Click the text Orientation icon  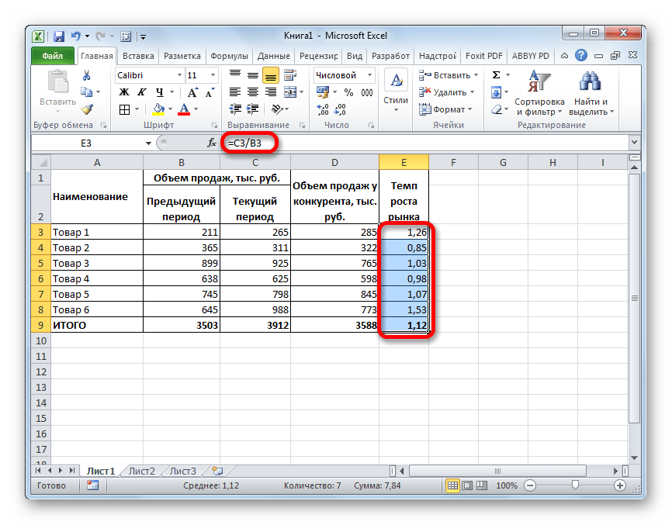[x=277, y=109]
